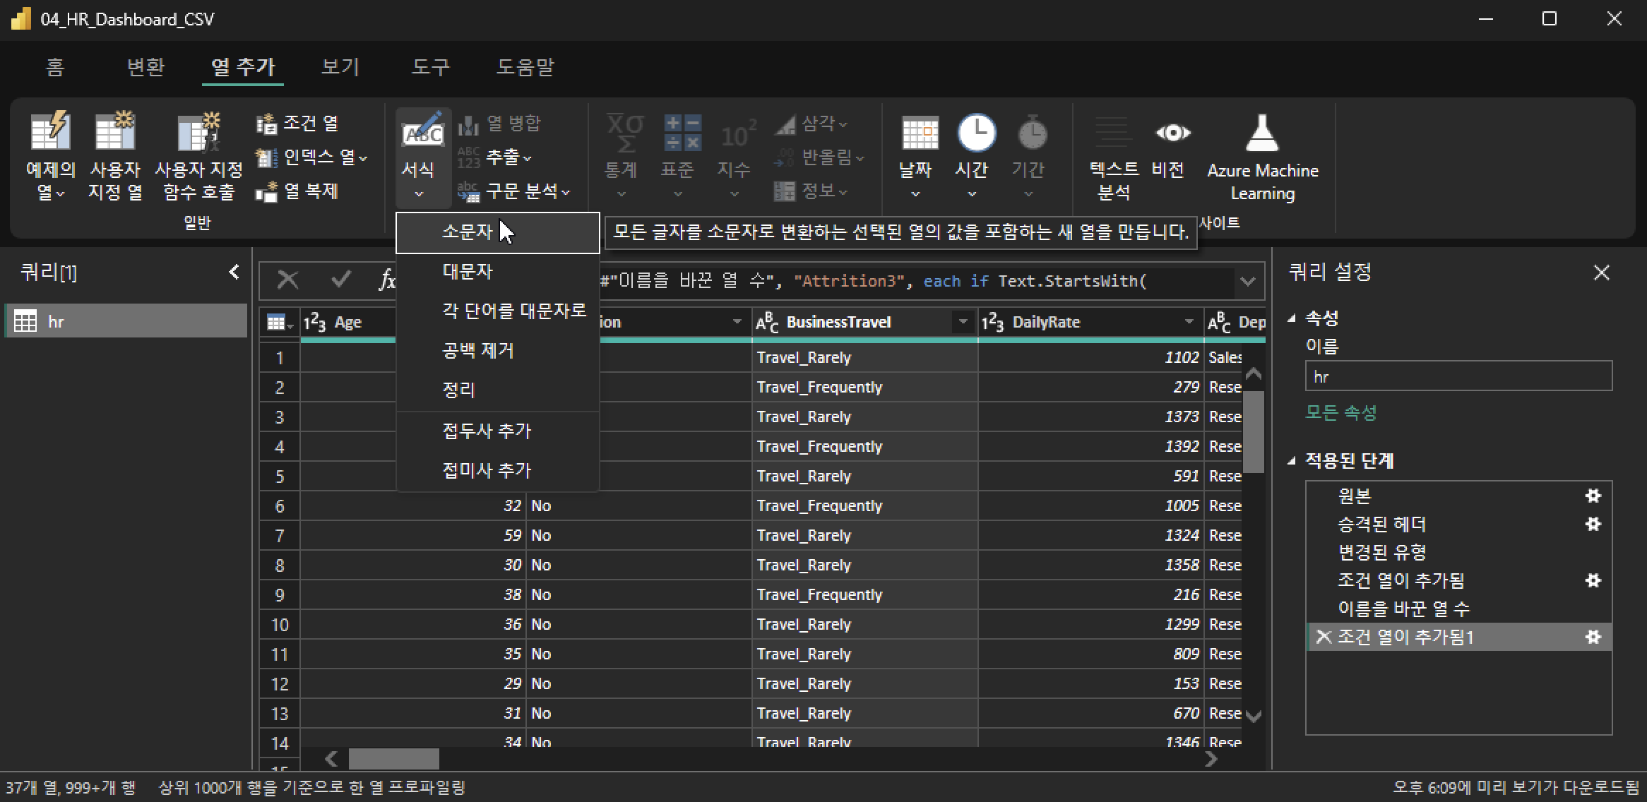Viewport: 1647px width, 802px height.
Task: Click the Vision (비전) eye icon
Action: pos(1172,133)
